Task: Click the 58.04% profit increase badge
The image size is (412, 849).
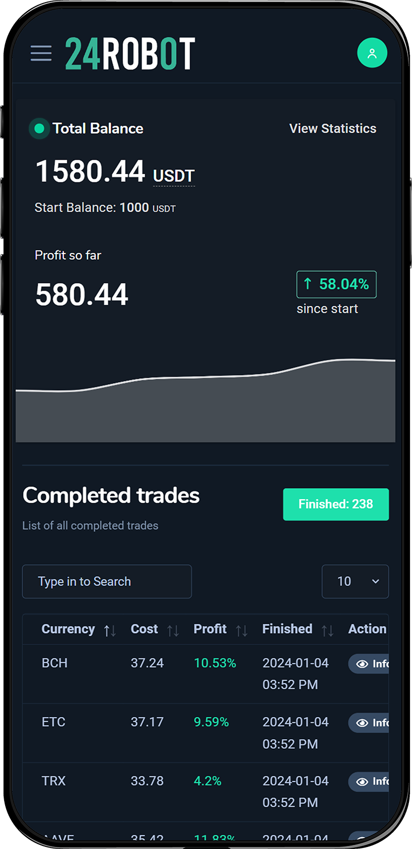Action: (336, 284)
